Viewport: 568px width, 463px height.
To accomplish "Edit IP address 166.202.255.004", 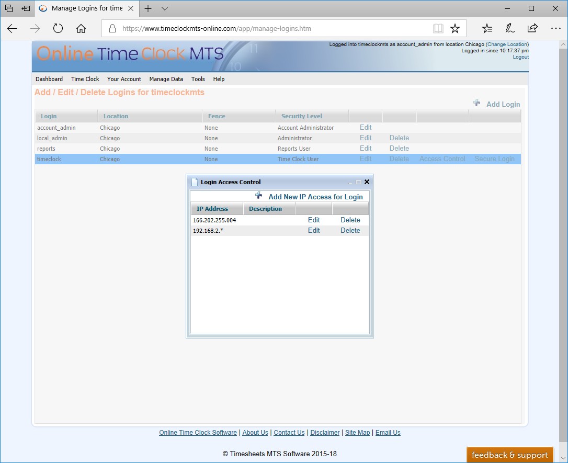I will point(314,220).
